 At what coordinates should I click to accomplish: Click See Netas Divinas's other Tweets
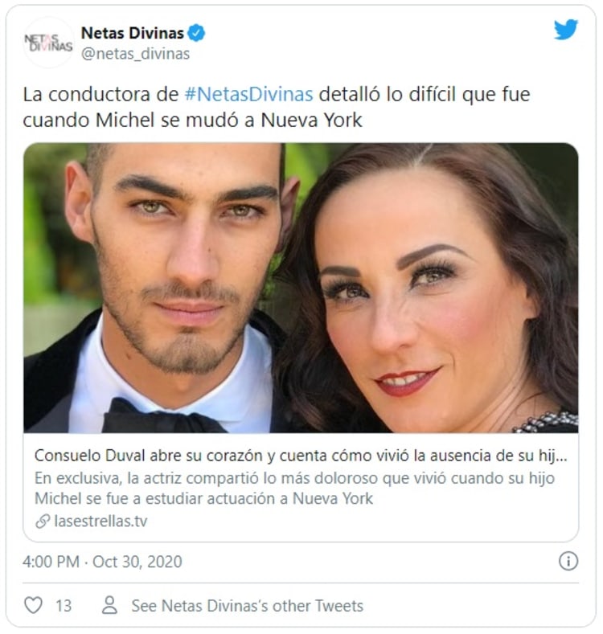(x=248, y=606)
